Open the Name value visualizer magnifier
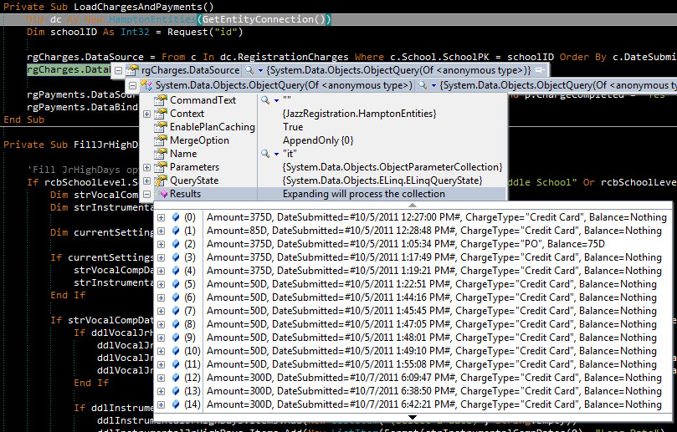Screen dimensions: 677x432 click(x=265, y=154)
